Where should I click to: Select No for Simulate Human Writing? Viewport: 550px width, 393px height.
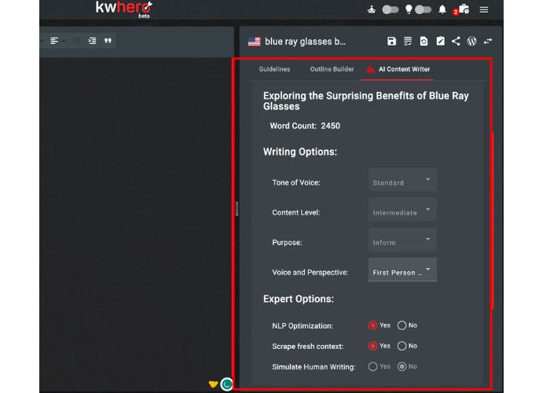click(x=401, y=367)
